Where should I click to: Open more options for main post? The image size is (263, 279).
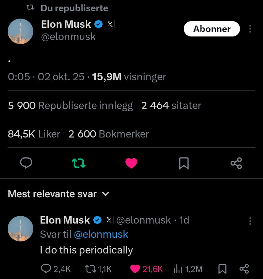[250, 29]
